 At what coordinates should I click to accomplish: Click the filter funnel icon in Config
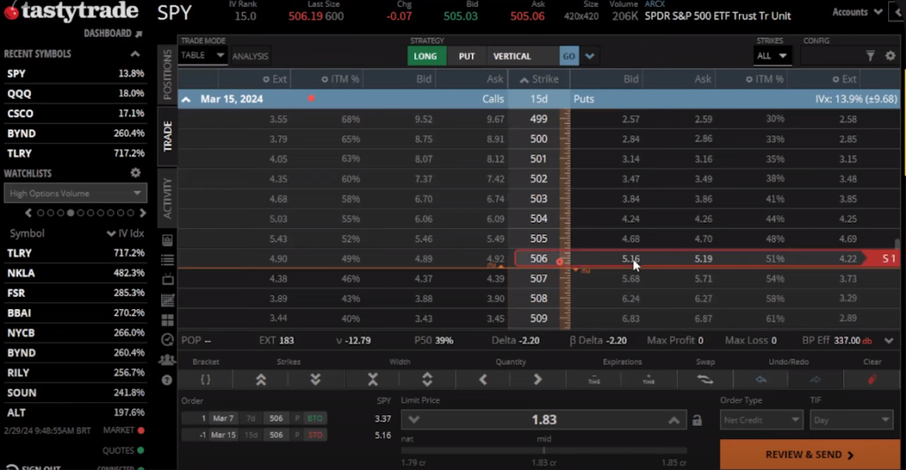point(870,56)
